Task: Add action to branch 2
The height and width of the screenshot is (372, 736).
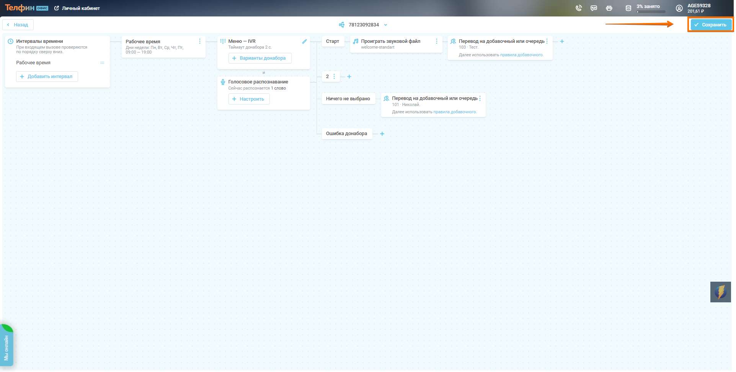Action: 349,77
